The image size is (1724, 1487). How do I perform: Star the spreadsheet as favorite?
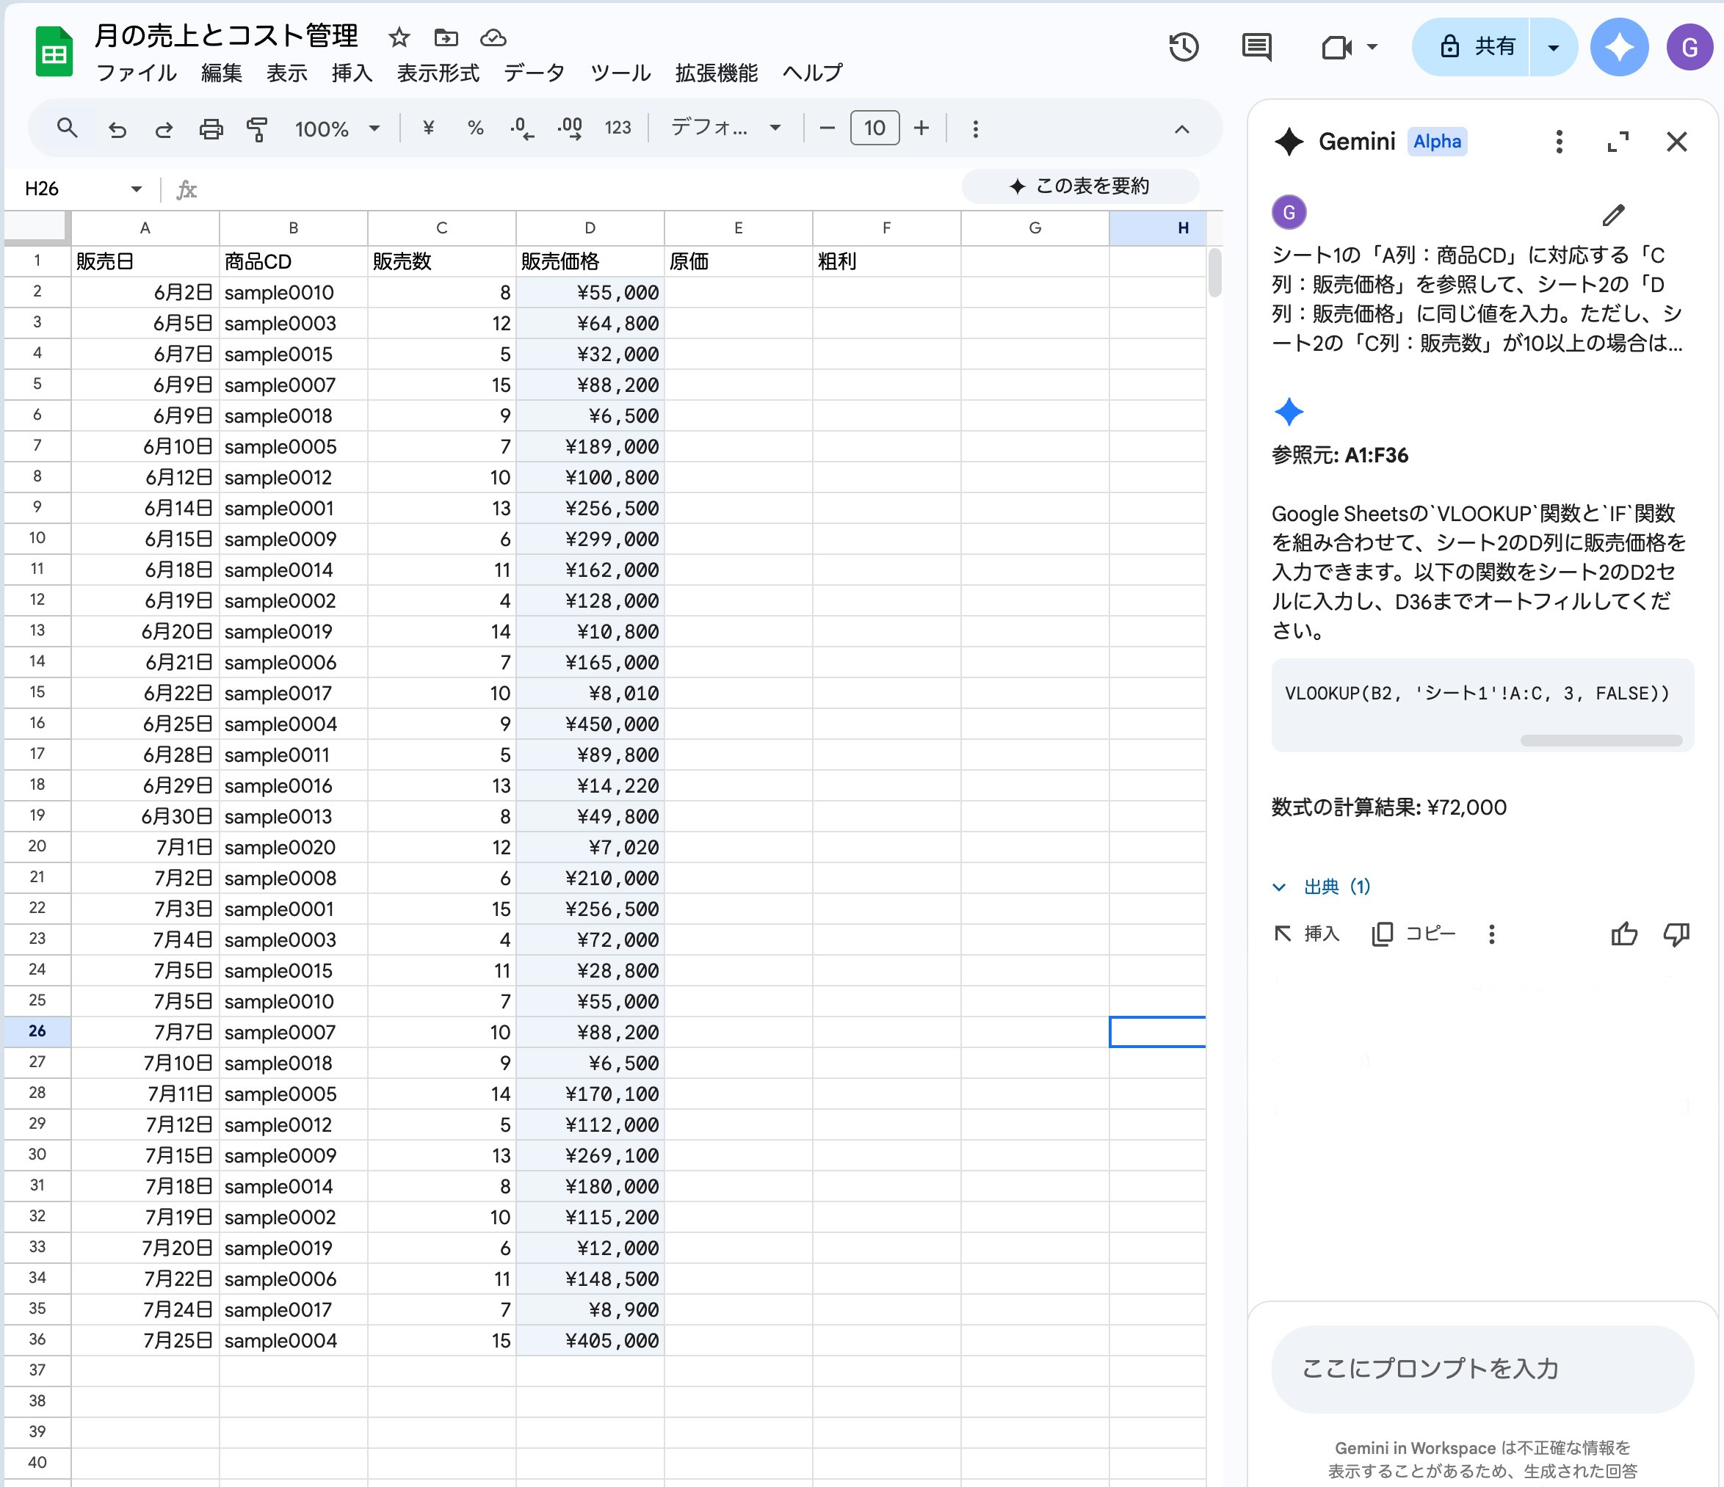(399, 37)
